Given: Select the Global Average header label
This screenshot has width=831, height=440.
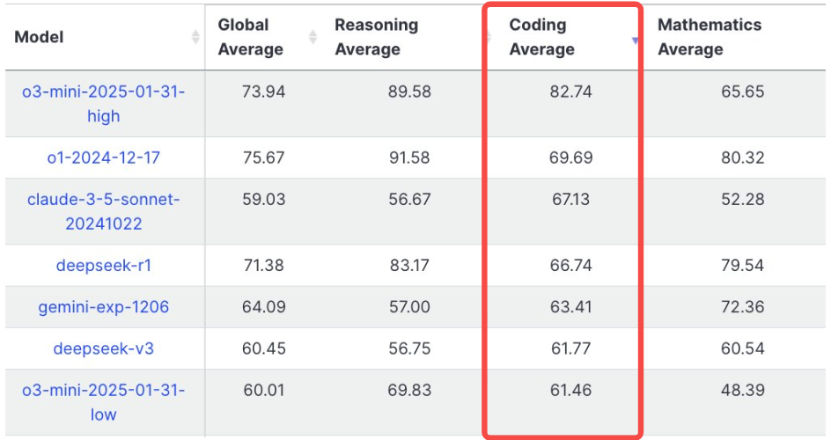Looking at the screenshot, I should [250, 37].
